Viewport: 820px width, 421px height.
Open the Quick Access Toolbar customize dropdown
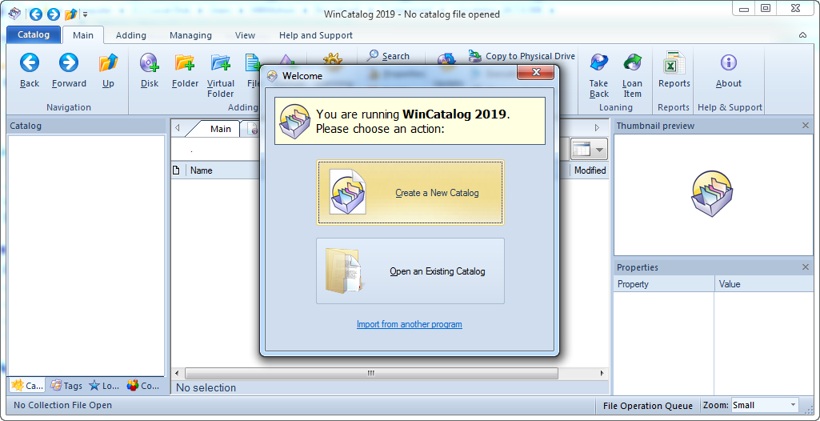(86, 14)
